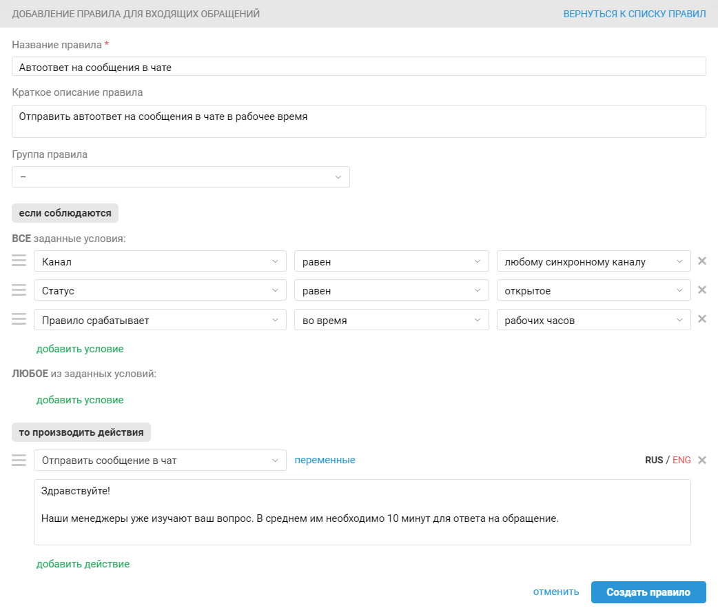Delete the Статус condition row
Image resolution: width=718 pixels, height=615 pixels.
pos(702,290)
